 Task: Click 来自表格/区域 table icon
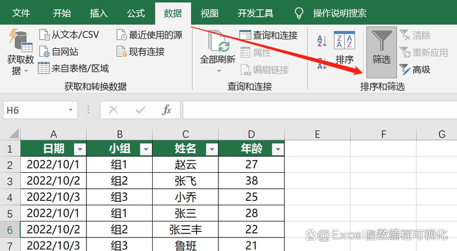44,68
